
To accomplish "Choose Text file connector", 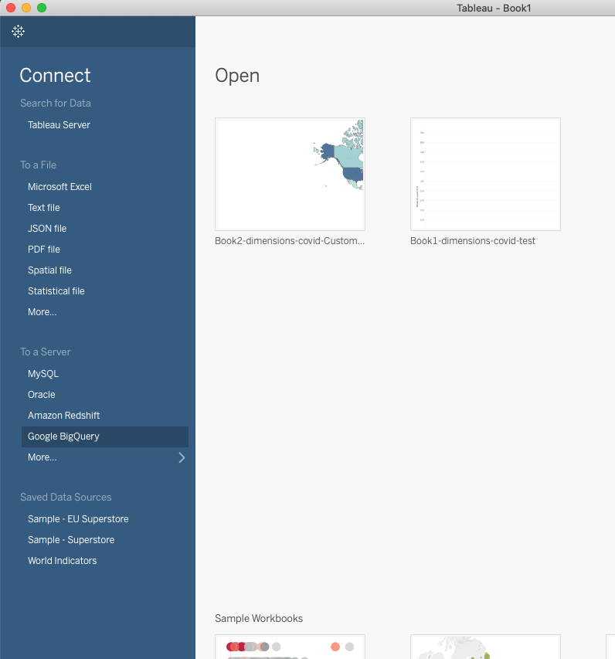I will [x=44, y=208].
